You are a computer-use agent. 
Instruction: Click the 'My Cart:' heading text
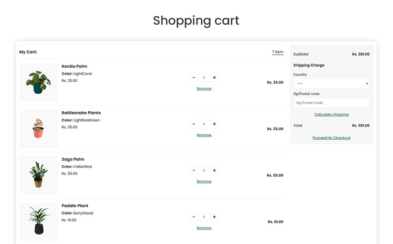pyautogui.click(x=28, y=52)
